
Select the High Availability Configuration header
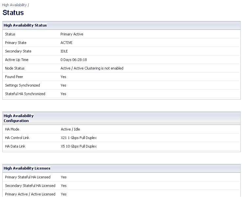[19, 118]
